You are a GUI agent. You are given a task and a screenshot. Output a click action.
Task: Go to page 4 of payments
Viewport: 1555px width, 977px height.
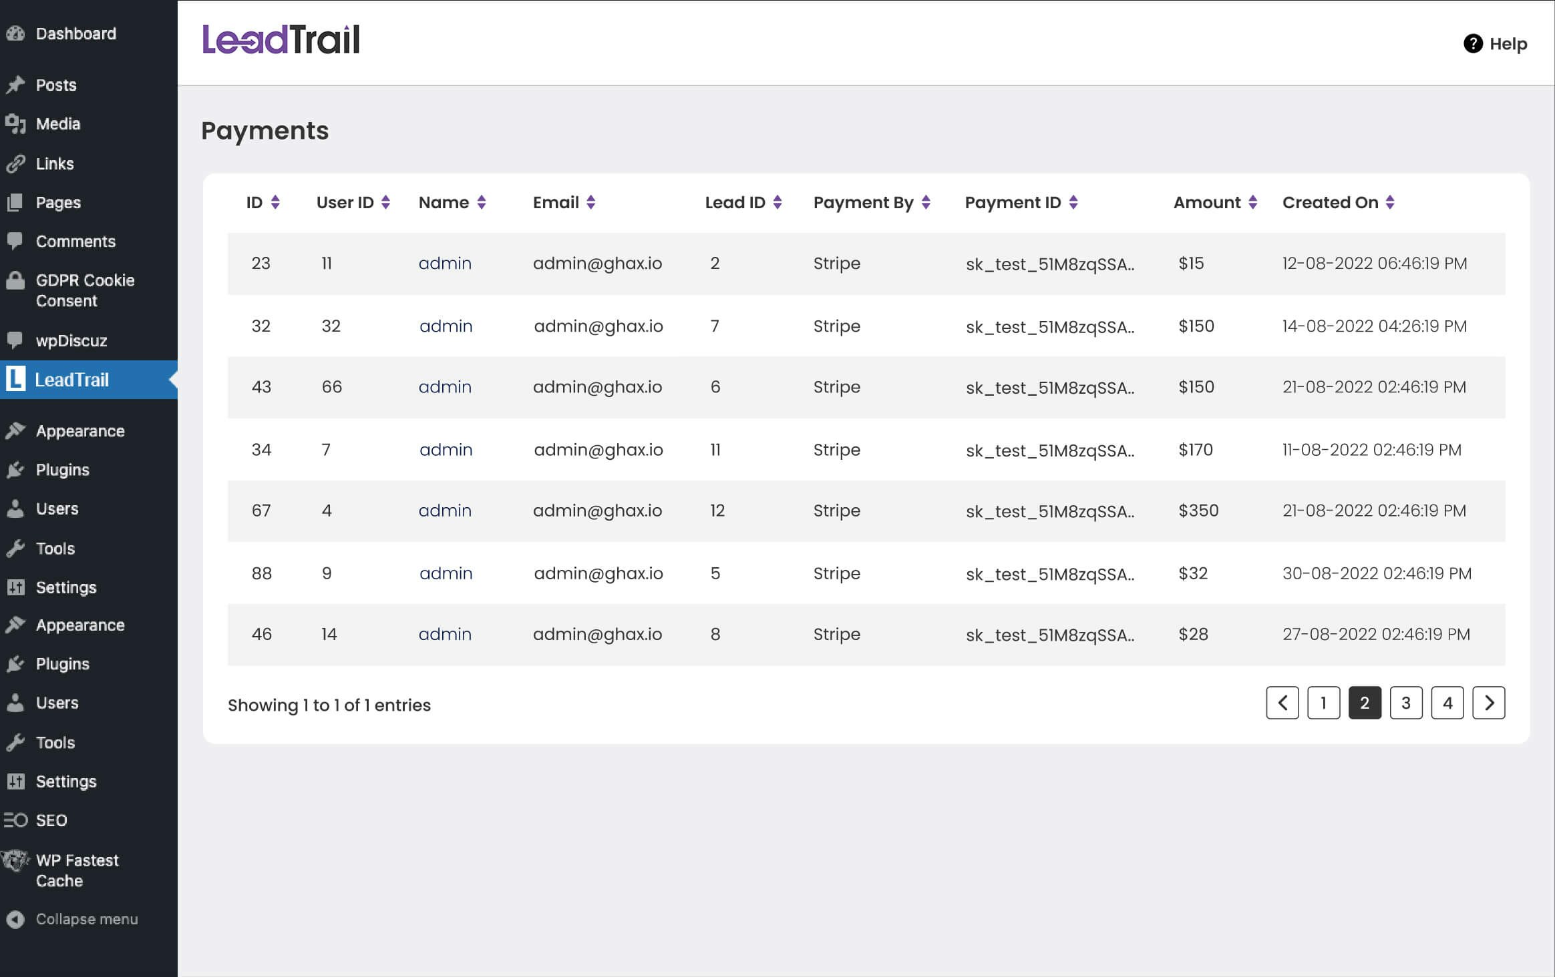pos(1447,703)
